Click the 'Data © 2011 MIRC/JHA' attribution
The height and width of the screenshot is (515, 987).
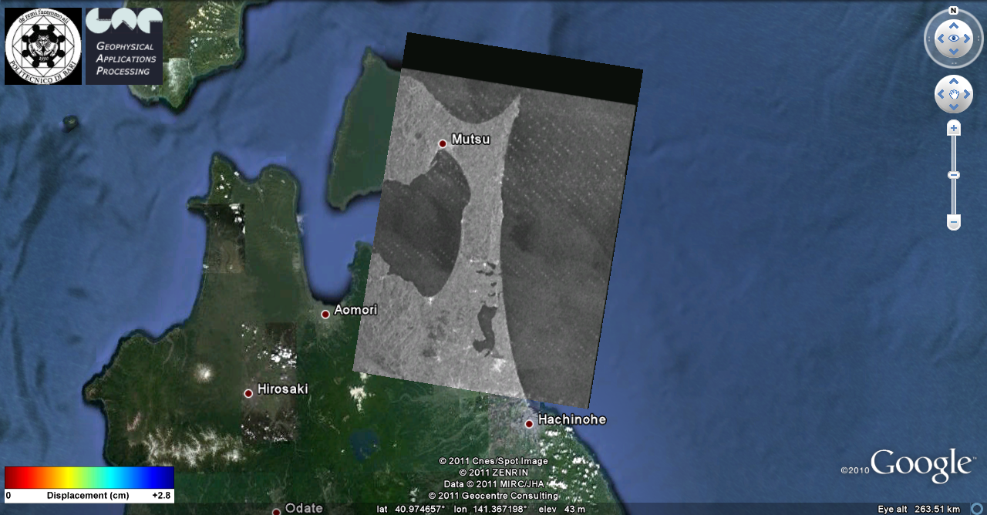tap(493, 484)
